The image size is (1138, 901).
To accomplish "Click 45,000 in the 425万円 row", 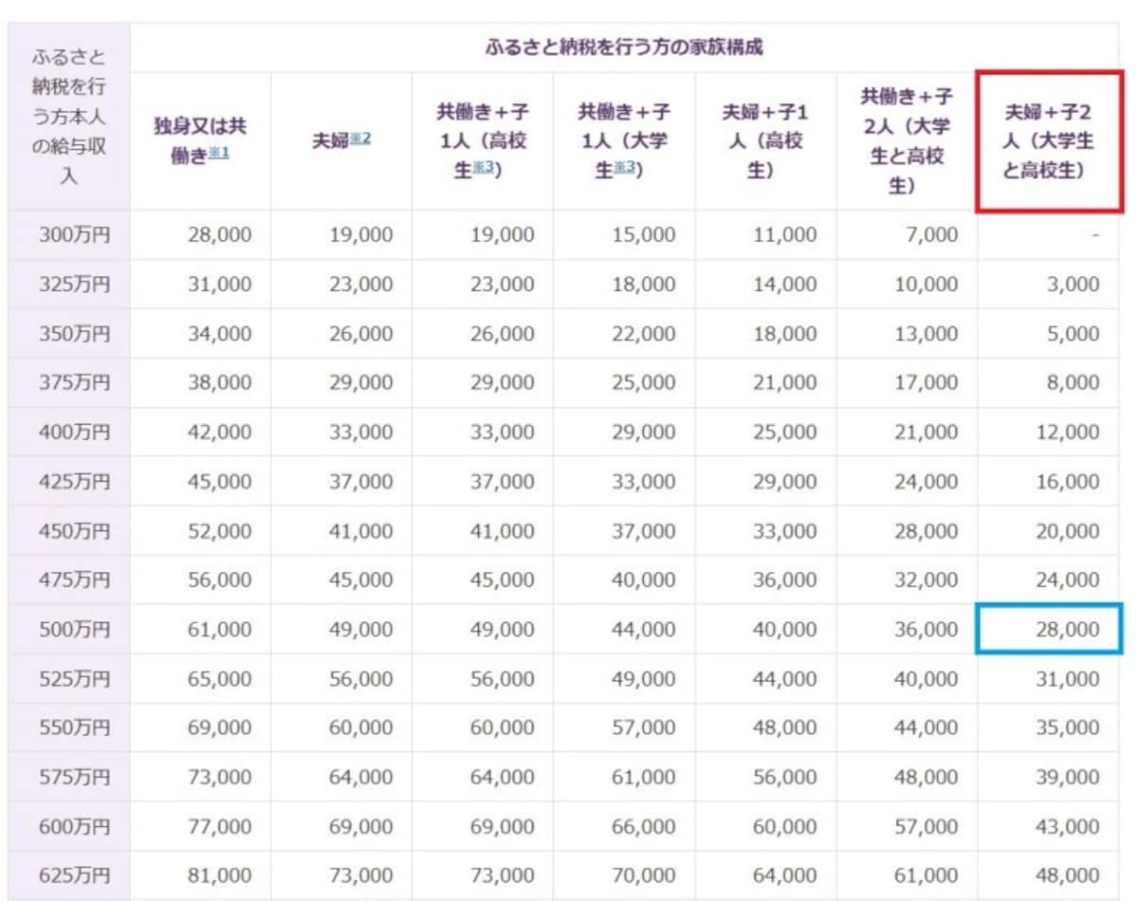I will [x=220, y=482].
